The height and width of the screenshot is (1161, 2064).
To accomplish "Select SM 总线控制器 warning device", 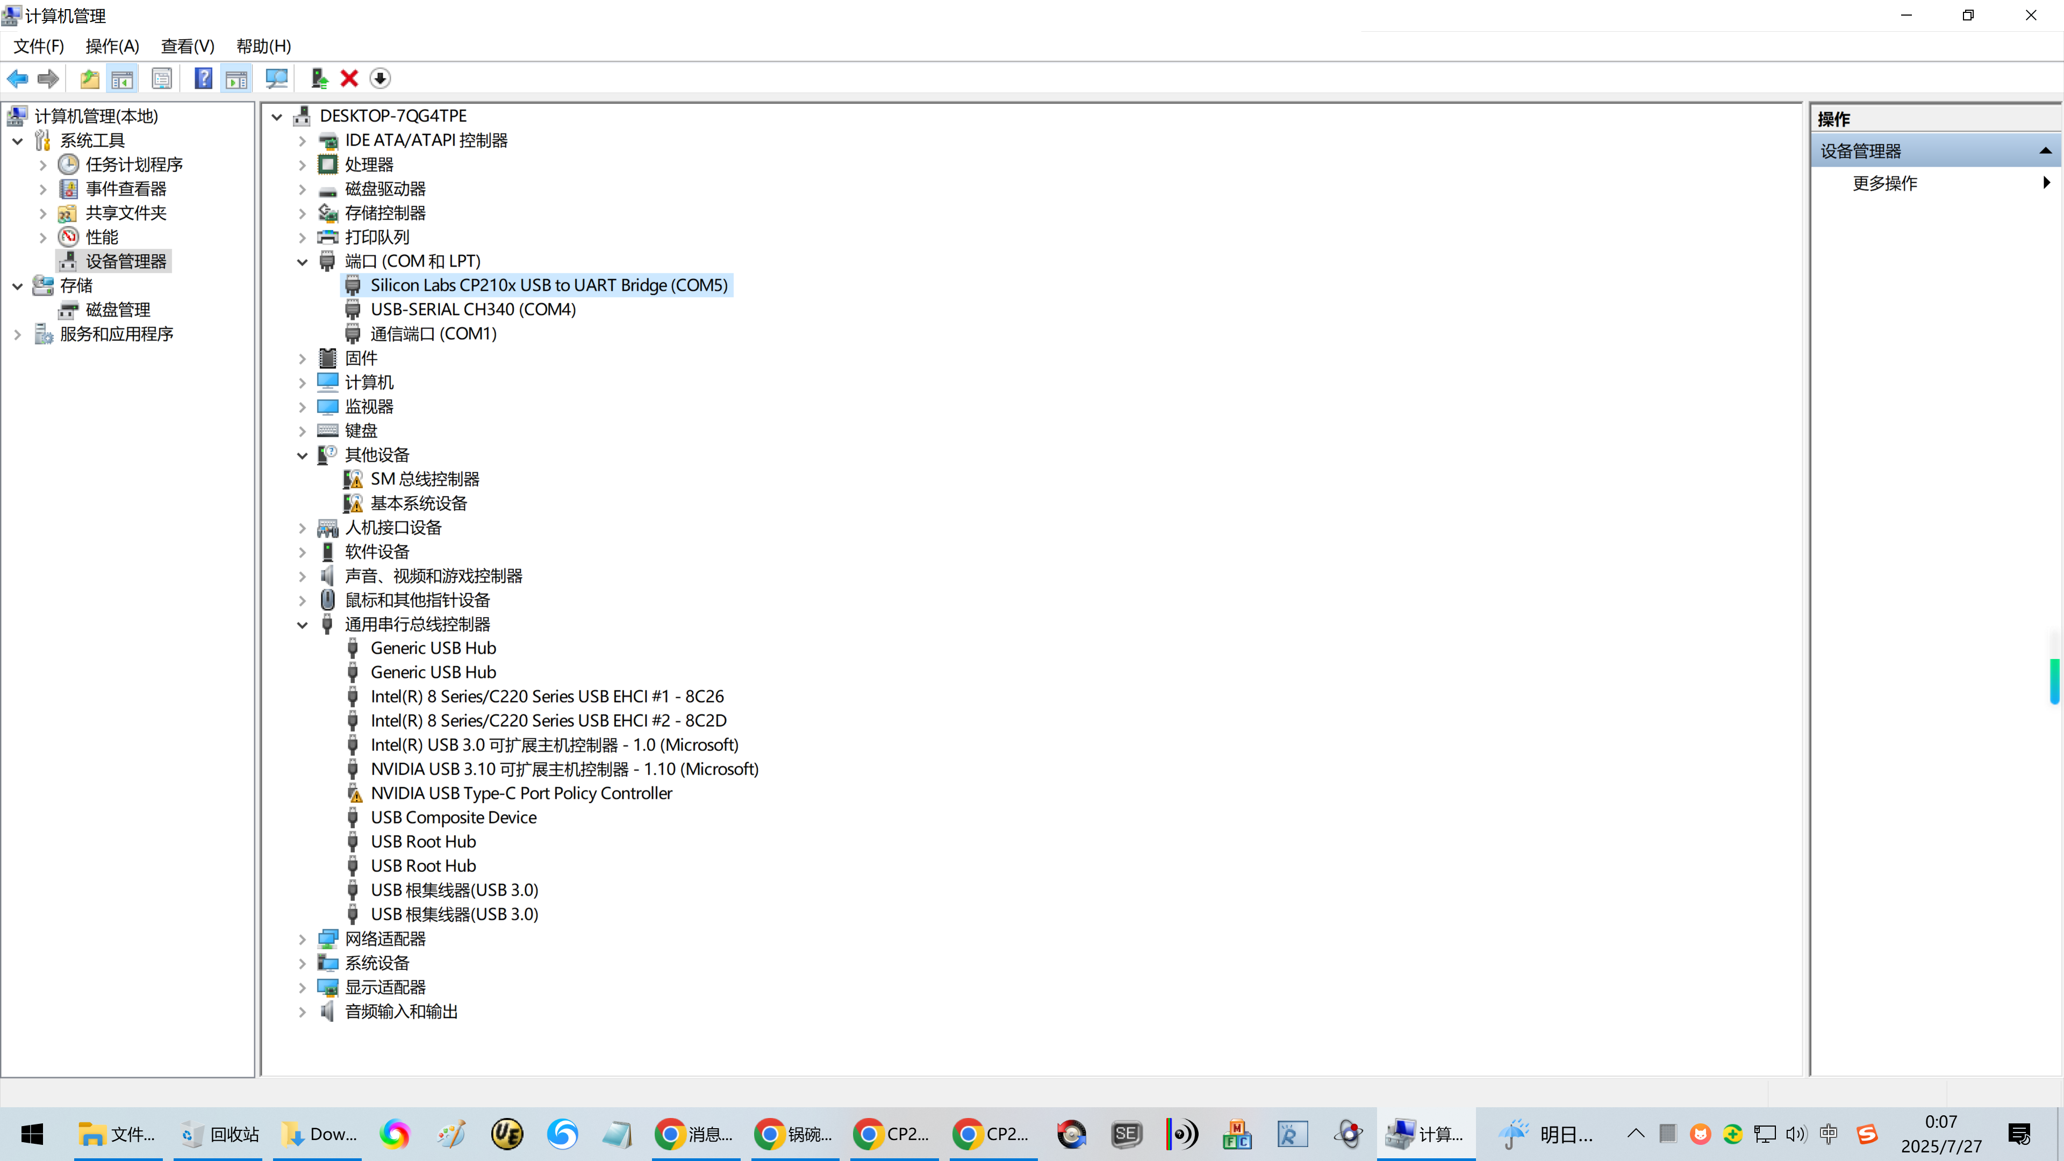I will (x=425, y=479).
